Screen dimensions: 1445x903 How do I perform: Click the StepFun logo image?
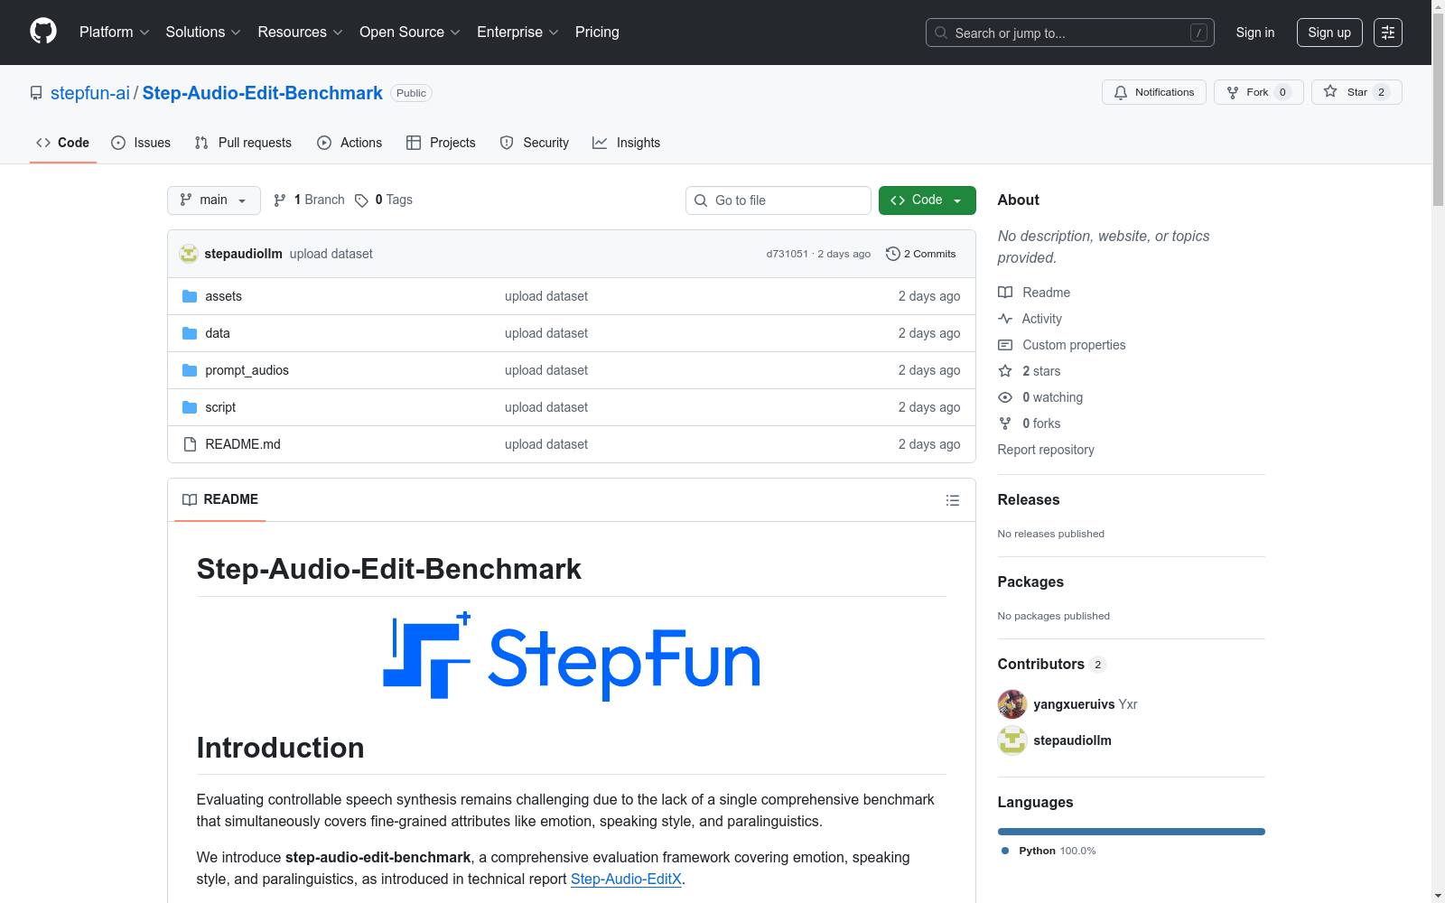tap(572, 656)
